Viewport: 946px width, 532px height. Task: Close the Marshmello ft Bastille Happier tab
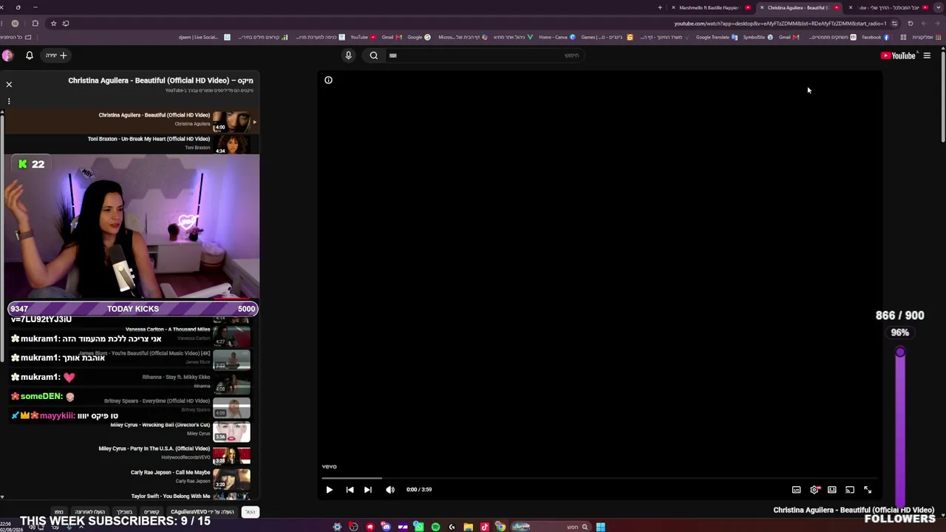click(673, 7)
